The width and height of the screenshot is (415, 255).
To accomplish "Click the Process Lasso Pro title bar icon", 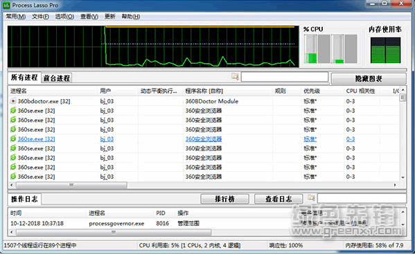I will coord(6,5).
